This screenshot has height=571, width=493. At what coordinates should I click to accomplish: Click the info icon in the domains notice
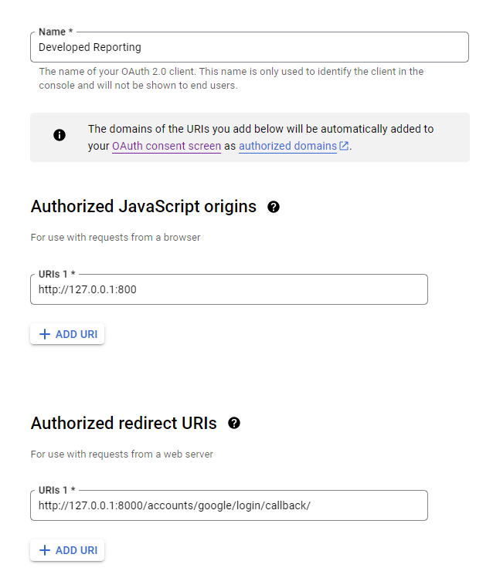(59, 135)
